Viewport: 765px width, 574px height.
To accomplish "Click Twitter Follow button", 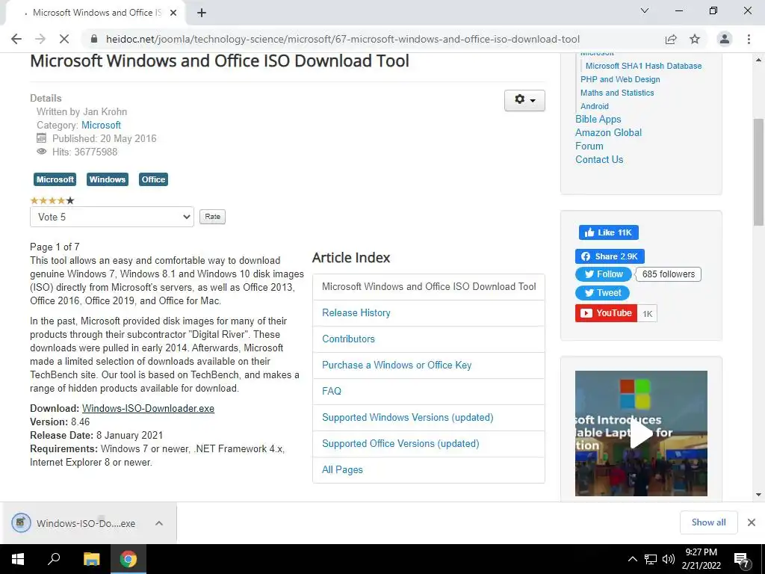I will tap(604, 274).
